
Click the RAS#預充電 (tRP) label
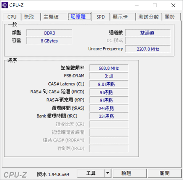point(65,100)
